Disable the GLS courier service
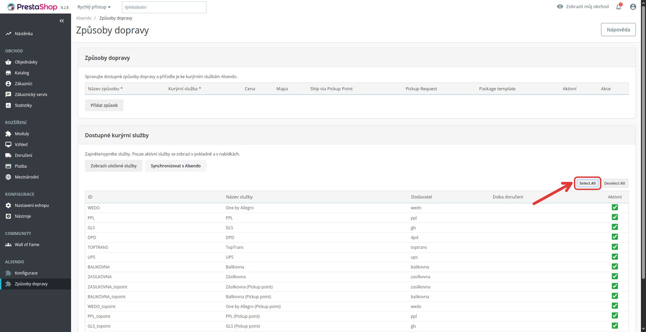This screenshot has height=332, width=646. (615, 227)
